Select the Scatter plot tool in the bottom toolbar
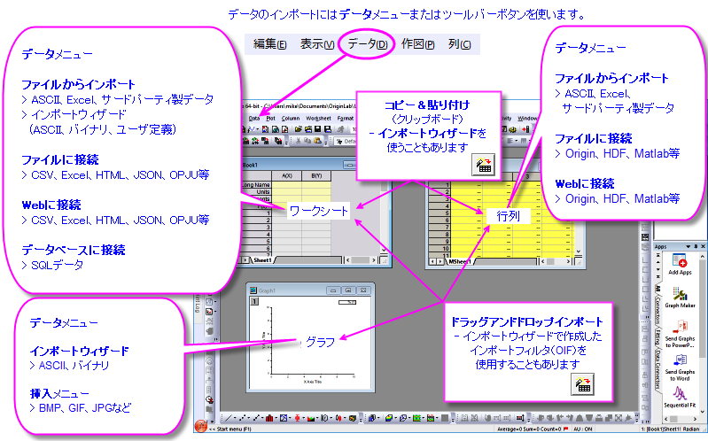 [x=243, y=418]
